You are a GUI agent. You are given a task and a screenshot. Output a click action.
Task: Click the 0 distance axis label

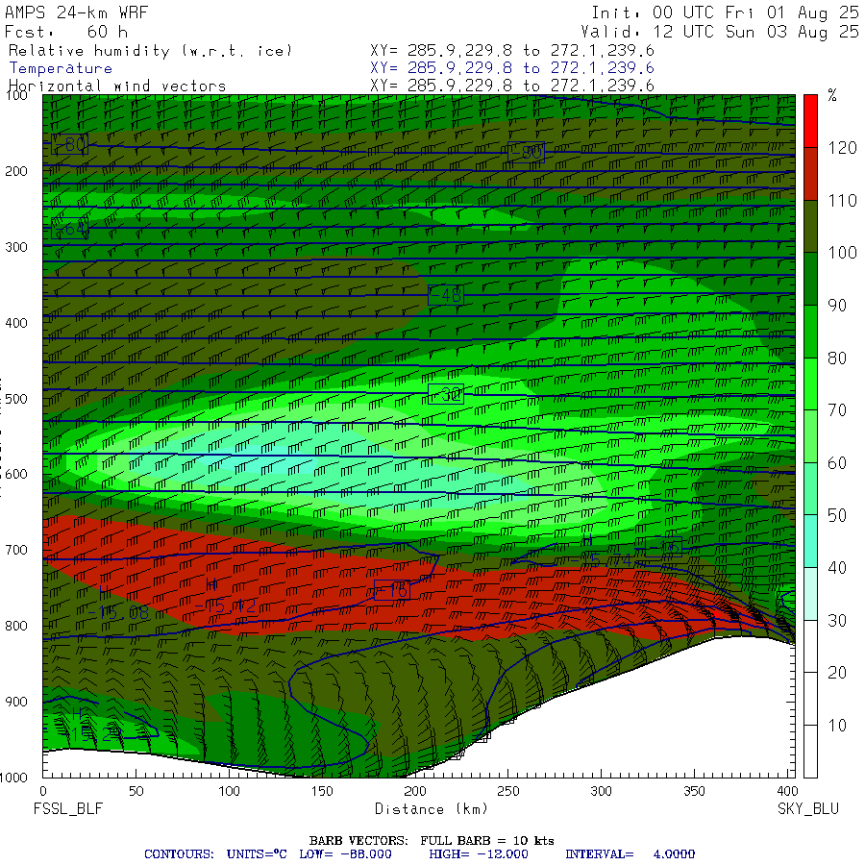coord(43,792)
